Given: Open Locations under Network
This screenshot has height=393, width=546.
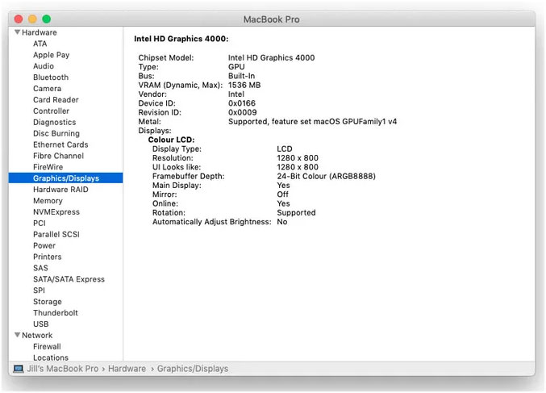Looking at the screenshot, I should coord(51,357).
